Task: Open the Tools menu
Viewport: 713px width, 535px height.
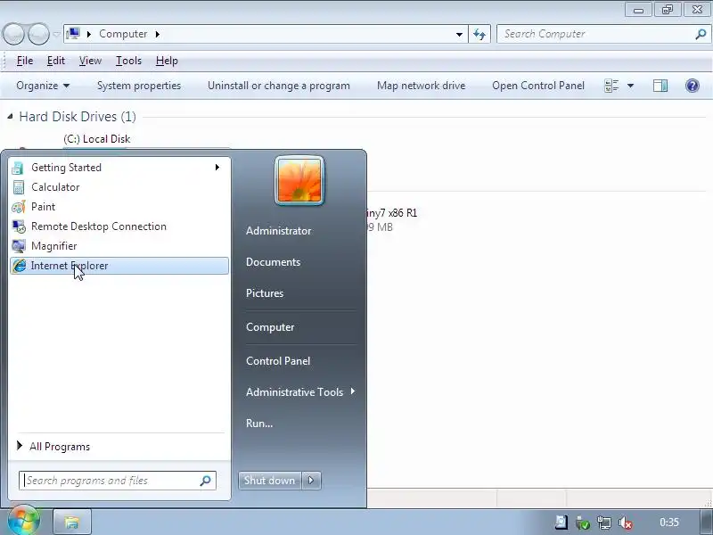Action: (128, 61)
